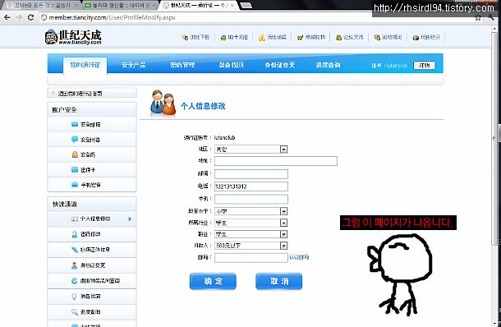The image size is (501, 327).
Task: Open the 教育水平 education dropdown showing 小学
Action: (x=250, y=211)
